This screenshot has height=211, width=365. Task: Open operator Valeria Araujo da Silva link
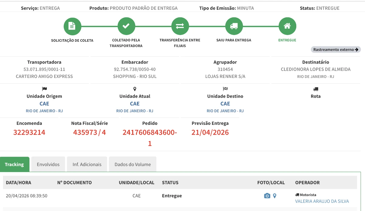(322, 201)
